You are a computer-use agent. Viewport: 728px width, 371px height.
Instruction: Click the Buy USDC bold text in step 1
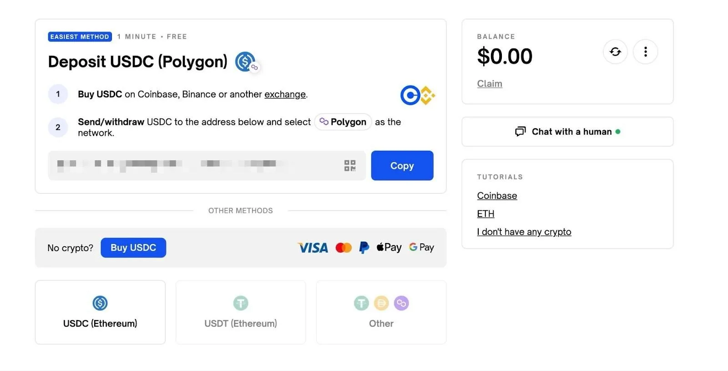[x=100, y=94]
